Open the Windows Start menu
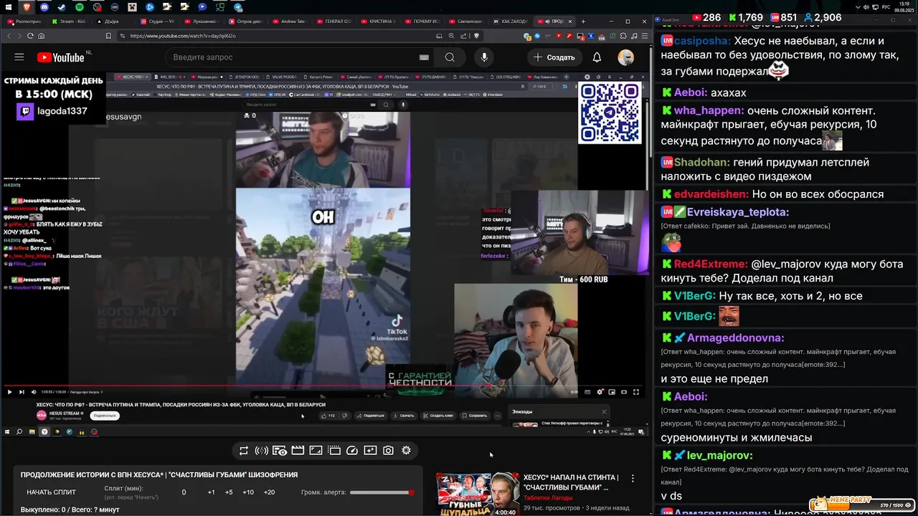This screenshot has height=516, width=918. [9, 6]
